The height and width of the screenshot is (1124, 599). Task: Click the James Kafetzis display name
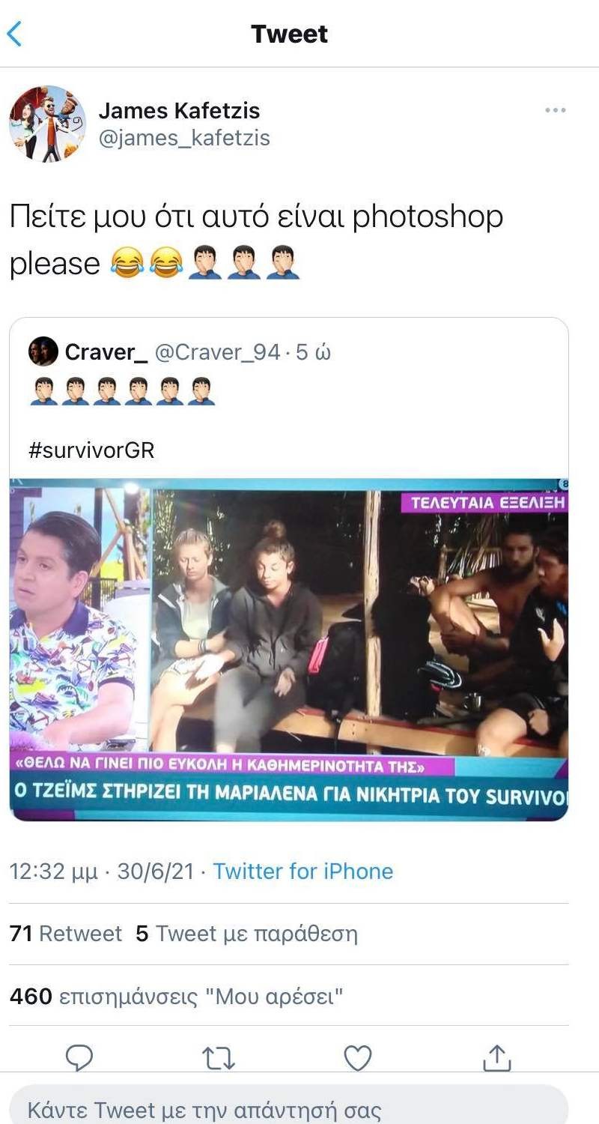(x=179, y=111)
